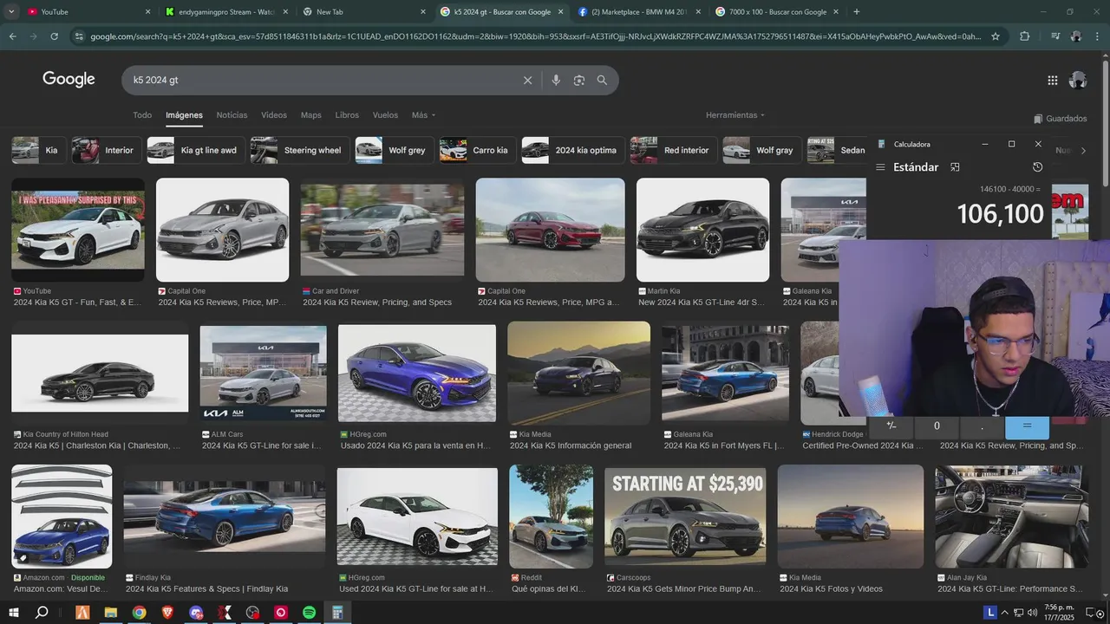
Task: Open media controls in Chrome toolbar
Action: click(1054, 36)
